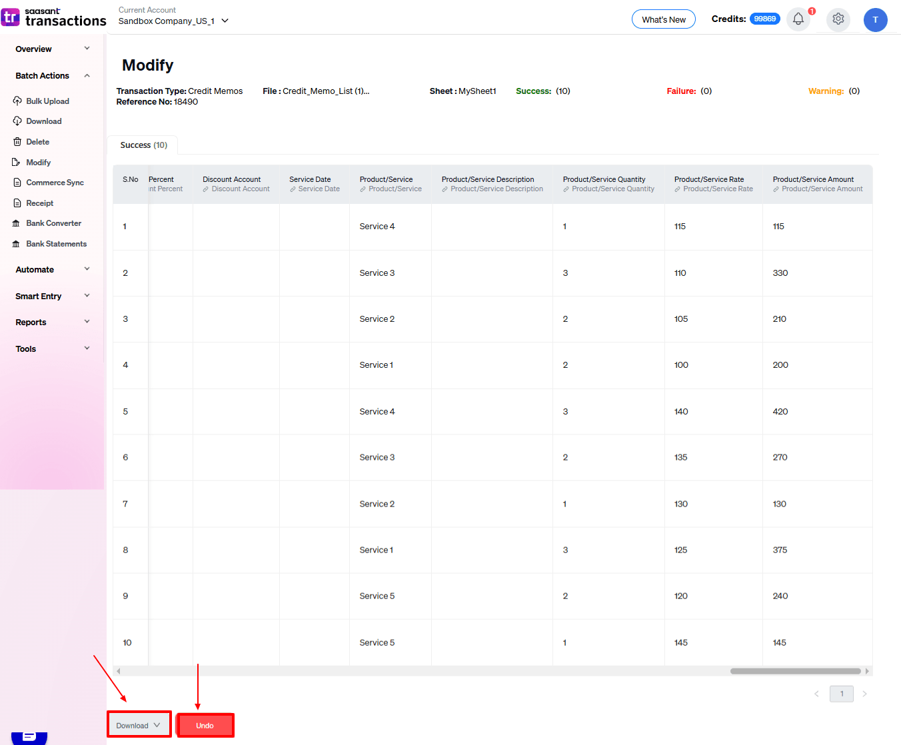The width and height of the screenshot is (901, 745).
Task: Switch to the Success (10) tab
Action: [143, 145]
